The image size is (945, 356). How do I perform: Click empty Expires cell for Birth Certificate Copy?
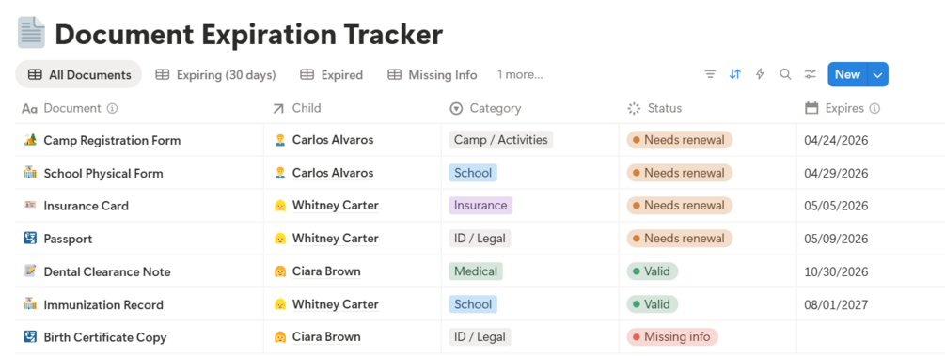click(871, 336)
